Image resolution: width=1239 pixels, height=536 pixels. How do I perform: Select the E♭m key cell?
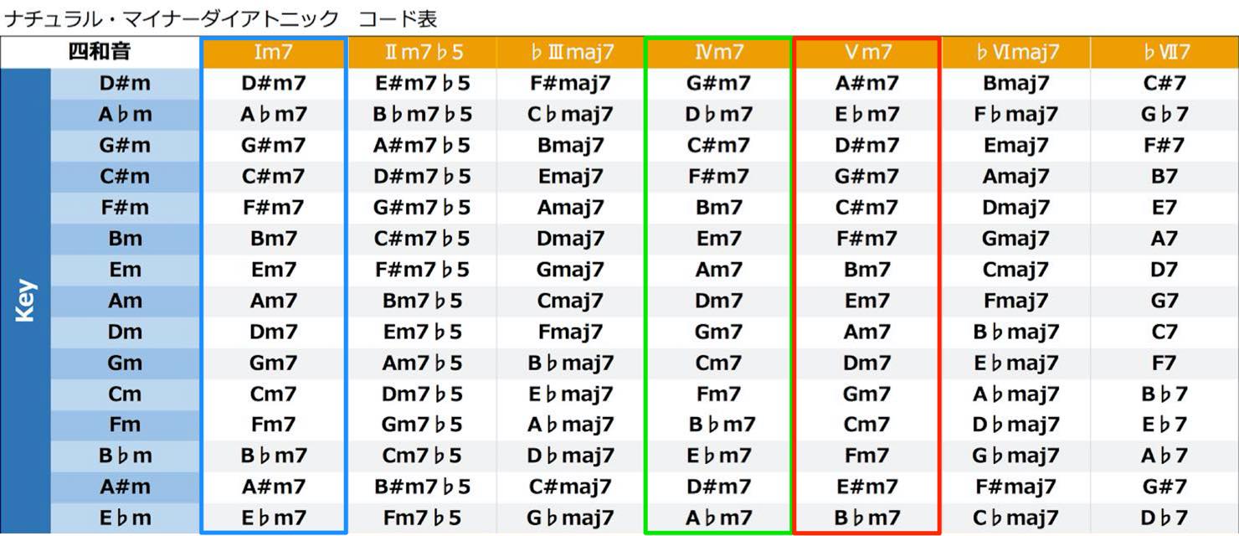click(125, 518)
